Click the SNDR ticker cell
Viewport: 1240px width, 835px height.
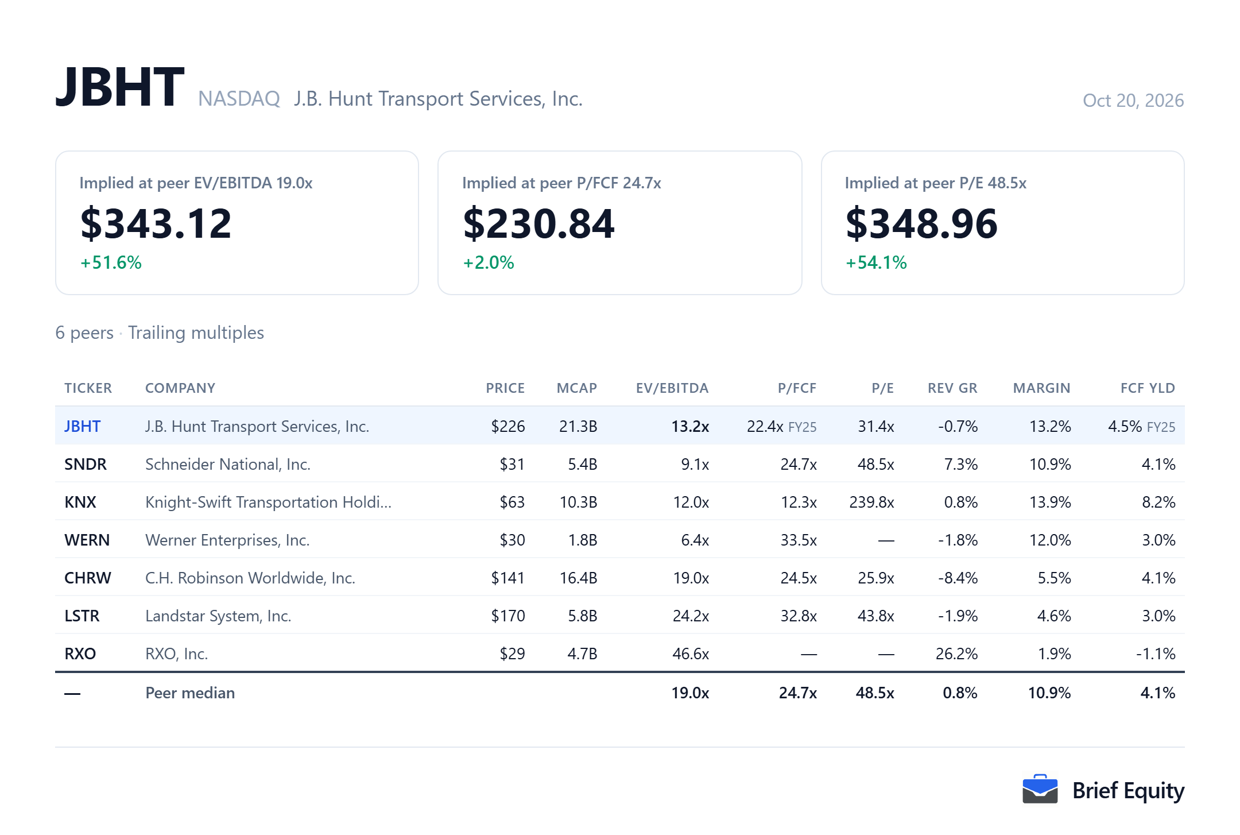click(85, 464)
